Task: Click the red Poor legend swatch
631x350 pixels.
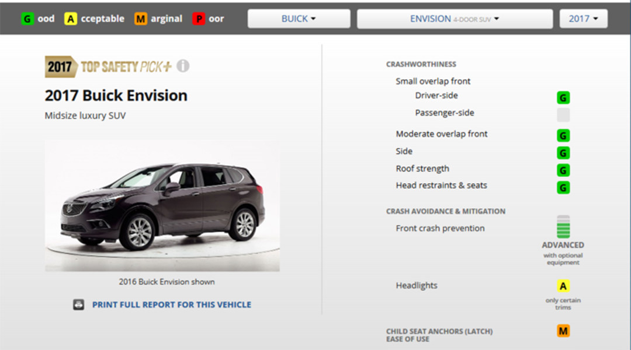Action: pos(199,19)
